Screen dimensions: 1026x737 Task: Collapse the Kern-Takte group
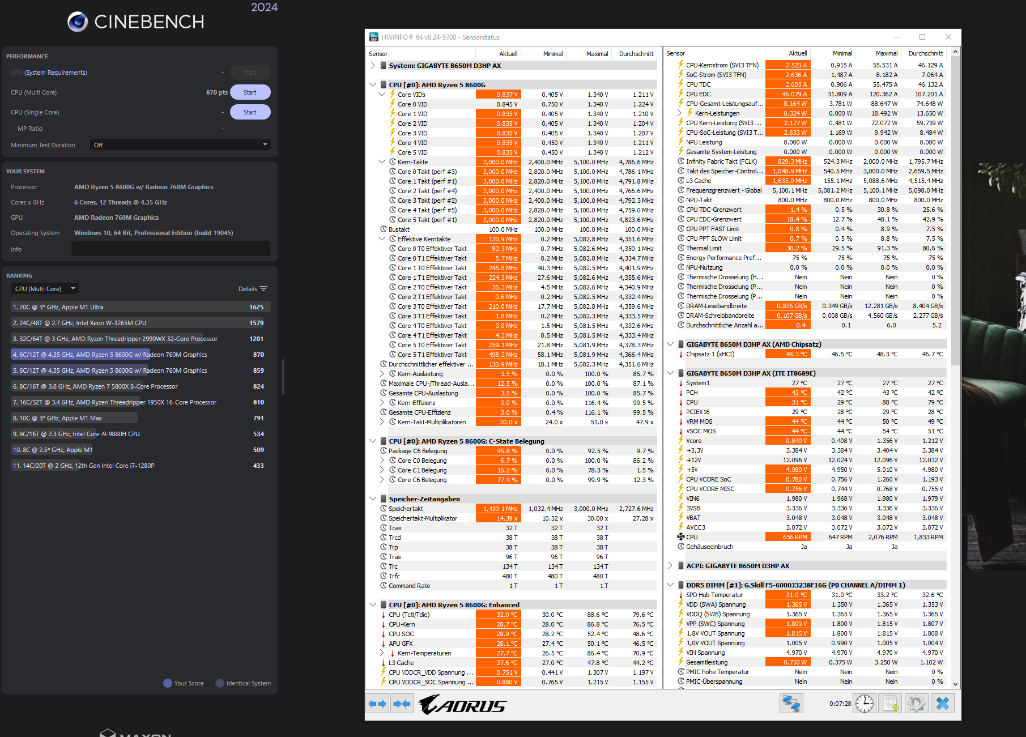click(382, 162)
